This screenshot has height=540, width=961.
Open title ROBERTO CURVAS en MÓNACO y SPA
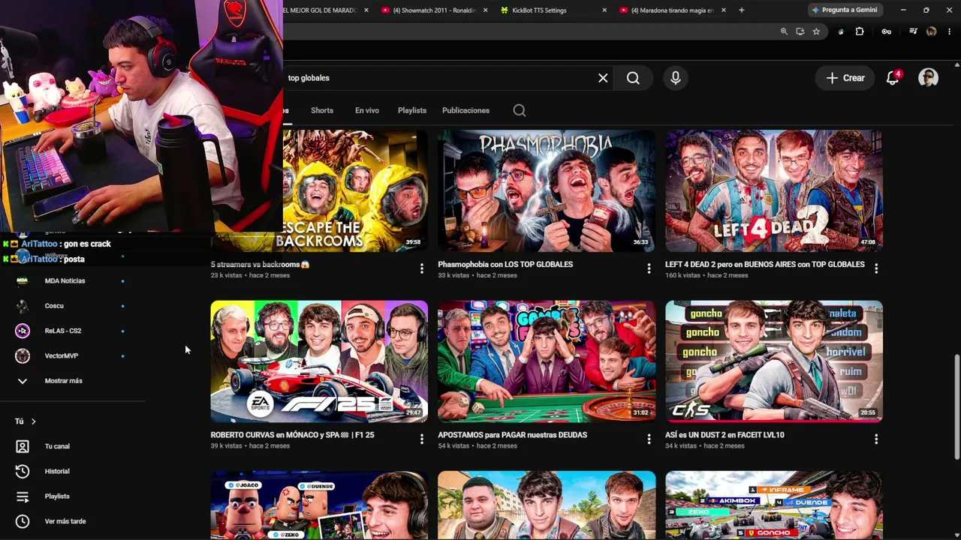(x=292, y=435)
